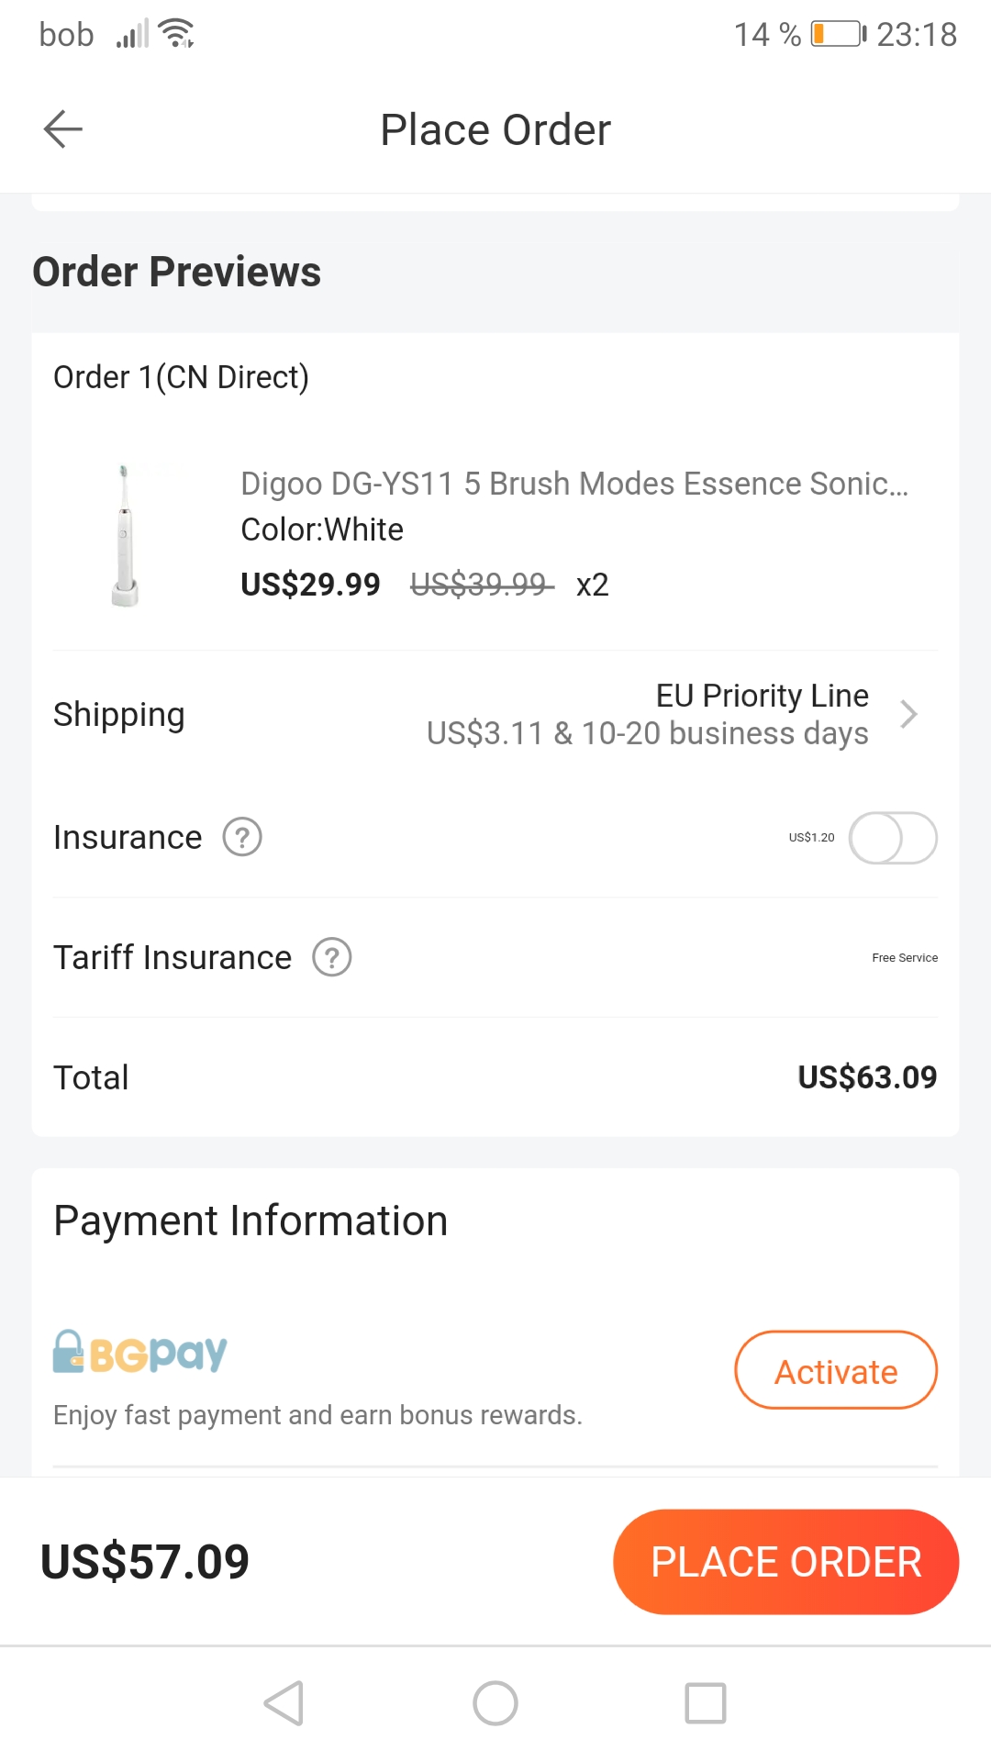Open recent apps square button
This screenshot has width=991, height=1762.
coord(705,1703)
